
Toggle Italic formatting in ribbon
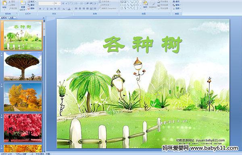pyautogui.click(x=44, y=9)
